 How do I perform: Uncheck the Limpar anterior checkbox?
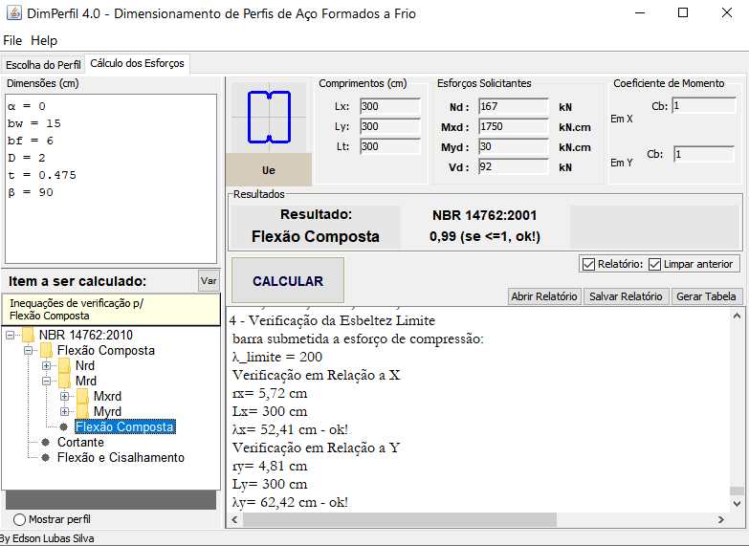coord(655,264)
